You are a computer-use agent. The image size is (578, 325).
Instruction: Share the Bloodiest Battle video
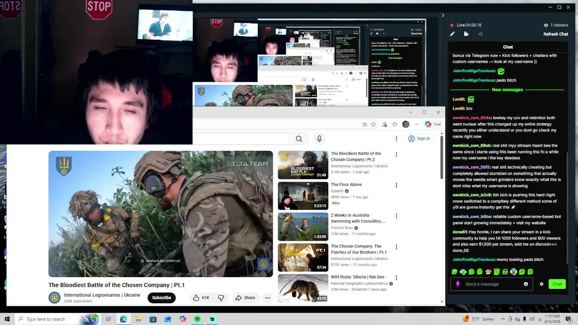(x=245, y=298)
